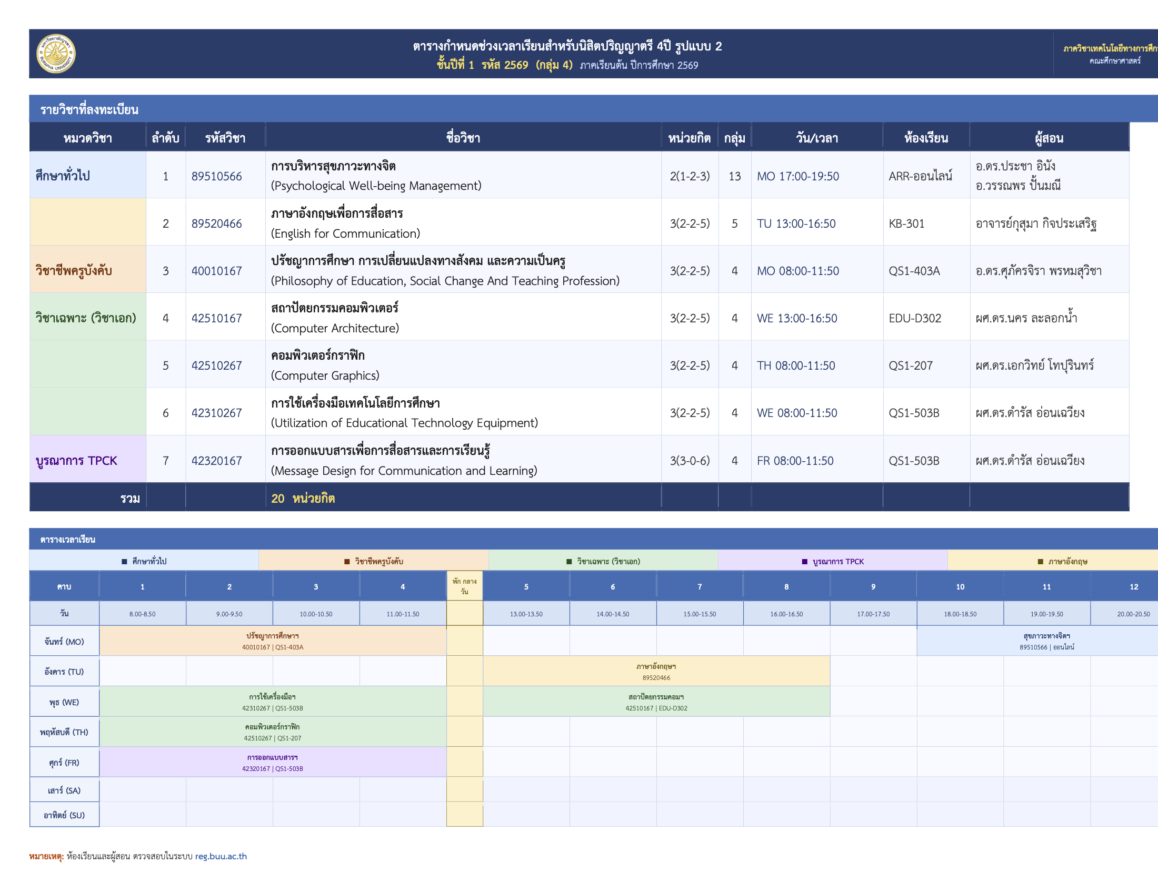Click the Friday การออกแบบสารฯ timetable block

273,762
